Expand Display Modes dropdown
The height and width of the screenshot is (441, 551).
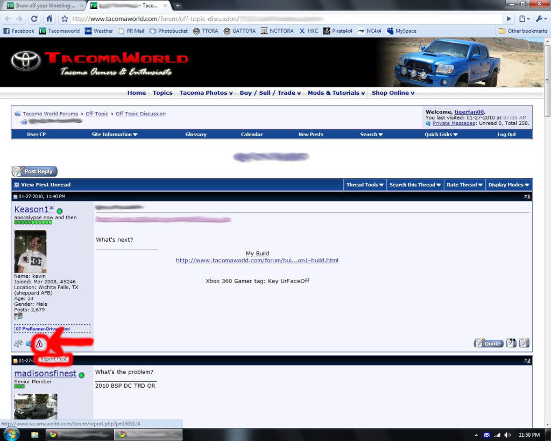coord(508,185)
